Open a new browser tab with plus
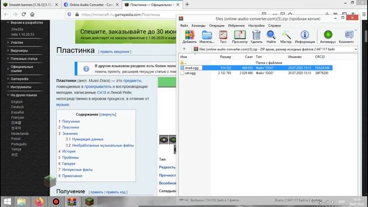The height and width of the screenshot is (207, 368). [187, 5]
